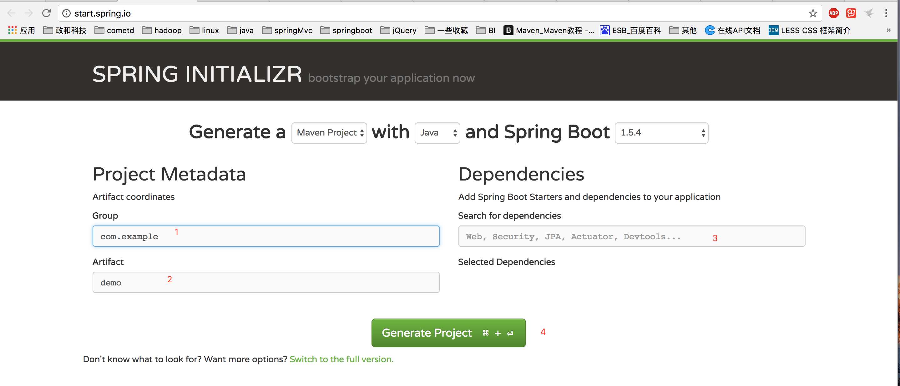Reload the start.spring.io page
This screenshot has width=900, height=386.
point(47,13)
